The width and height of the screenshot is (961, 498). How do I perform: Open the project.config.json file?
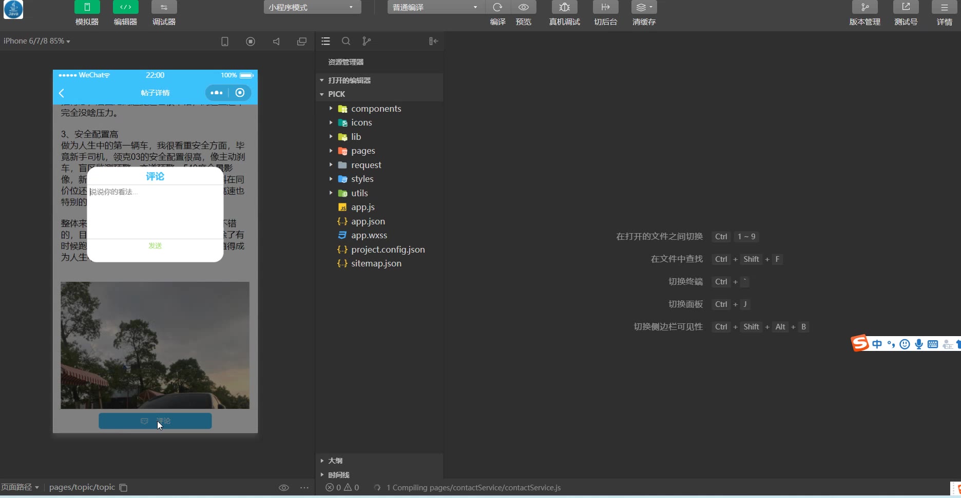coord(379,250)
